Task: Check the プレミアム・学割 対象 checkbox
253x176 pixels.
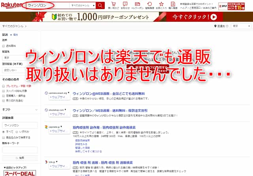Action: pos(4,86)
